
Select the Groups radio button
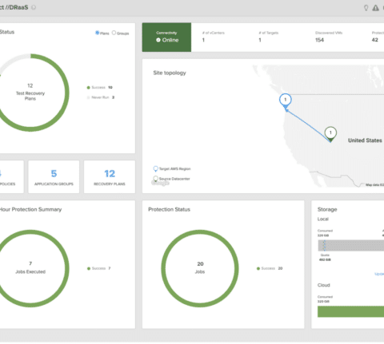[114, 33]
